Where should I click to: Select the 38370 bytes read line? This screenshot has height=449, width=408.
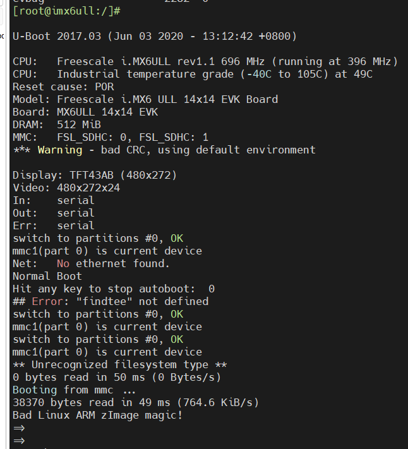[x=136, y=403]
